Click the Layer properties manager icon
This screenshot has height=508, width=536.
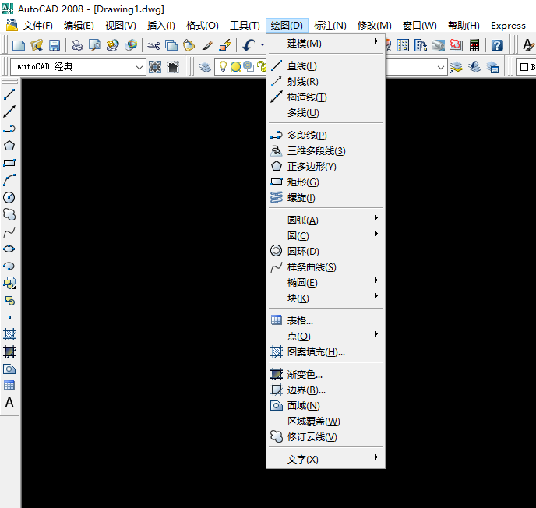205,67
